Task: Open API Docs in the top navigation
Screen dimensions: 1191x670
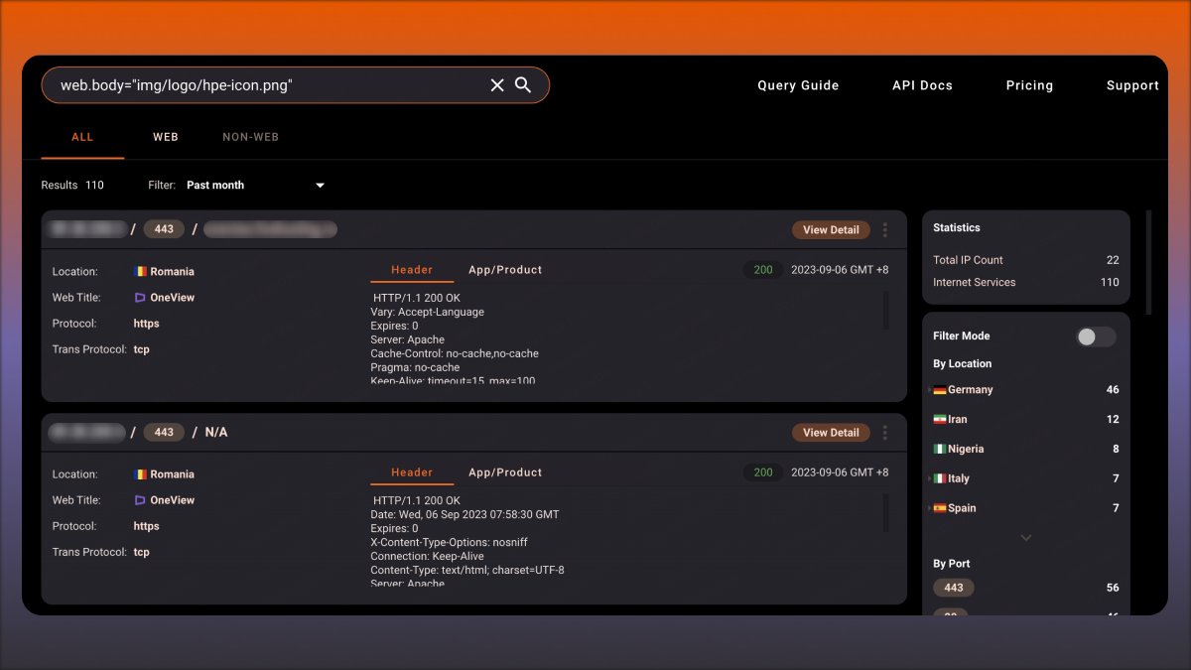Action: pyautogui.click(x=922, y=85)
